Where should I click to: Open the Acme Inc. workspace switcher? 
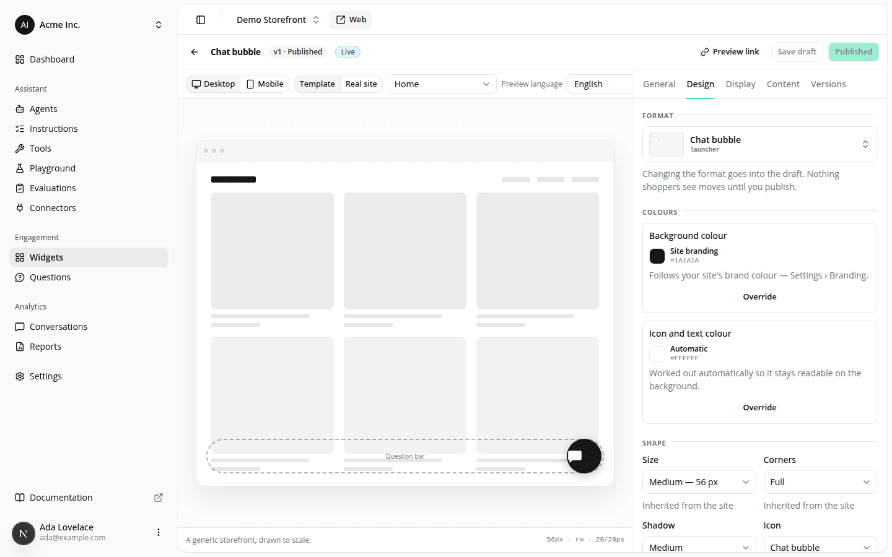pyautogui.click(x=89, y=25)
